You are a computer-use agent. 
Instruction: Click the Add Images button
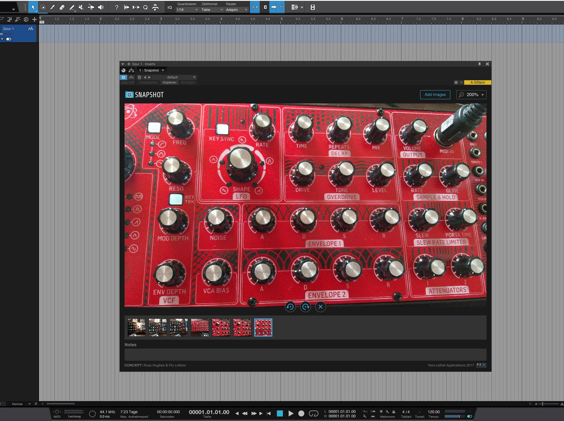pyautogui.click(x=435, y=95)
